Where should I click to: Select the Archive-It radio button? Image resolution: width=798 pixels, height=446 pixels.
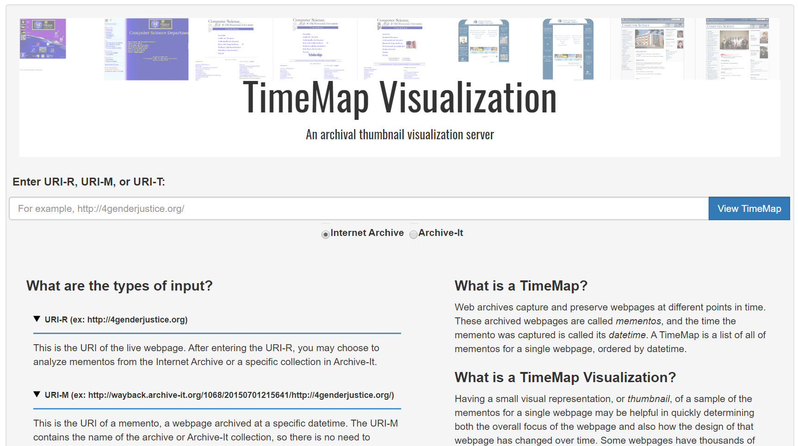click(x=414, y=235)
